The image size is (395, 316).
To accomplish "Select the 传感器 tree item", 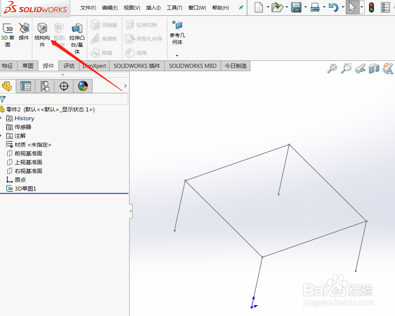I will (x=19, y=127).
